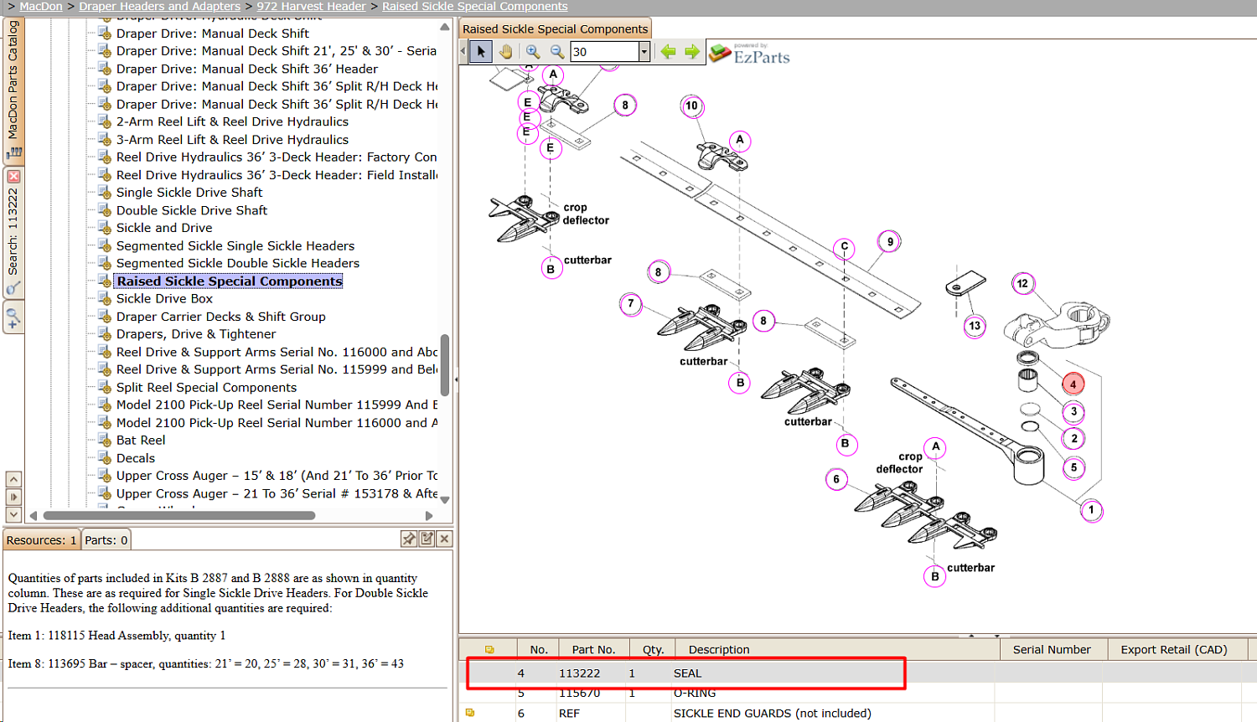
Task: Close the resources panel
Action: 445,539
